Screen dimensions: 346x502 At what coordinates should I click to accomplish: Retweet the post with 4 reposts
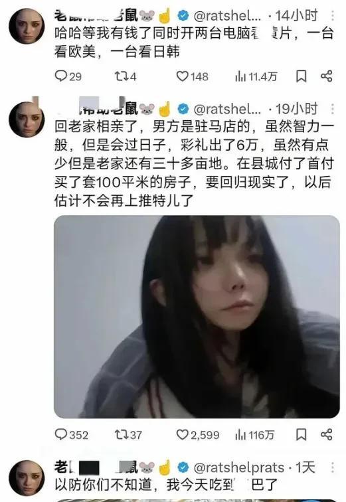tap(126, 76)
